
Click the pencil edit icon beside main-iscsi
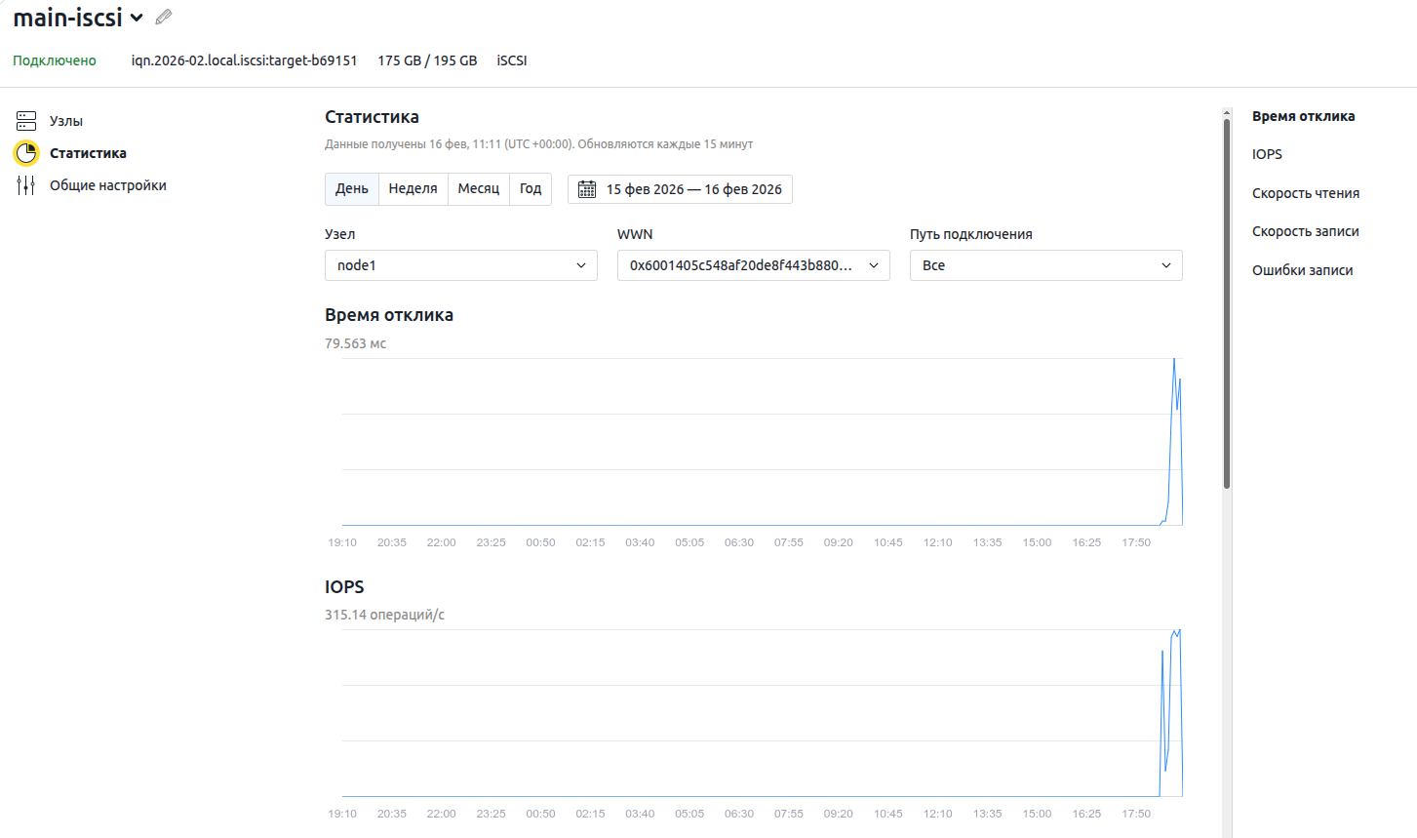point(164,17)
